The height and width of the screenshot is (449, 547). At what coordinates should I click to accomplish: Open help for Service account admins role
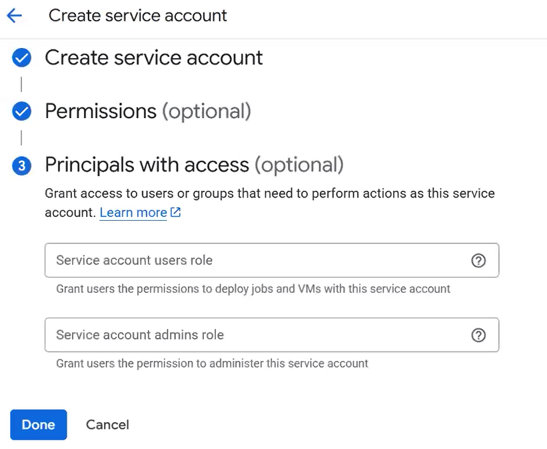[x=478, y=336]
